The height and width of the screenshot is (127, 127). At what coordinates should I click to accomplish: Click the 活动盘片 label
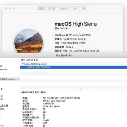28,115
